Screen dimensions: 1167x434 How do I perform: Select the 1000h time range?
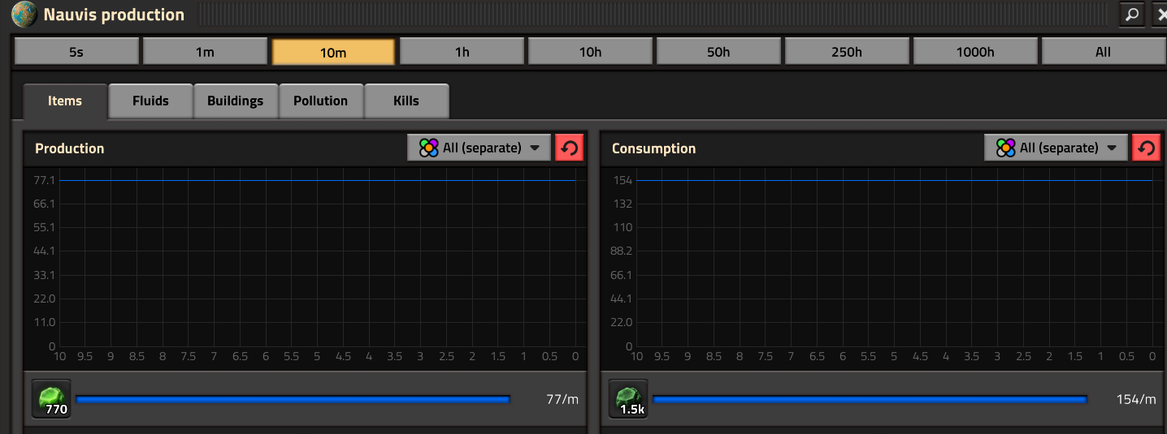pyautogui.click(x=975, y=51)
